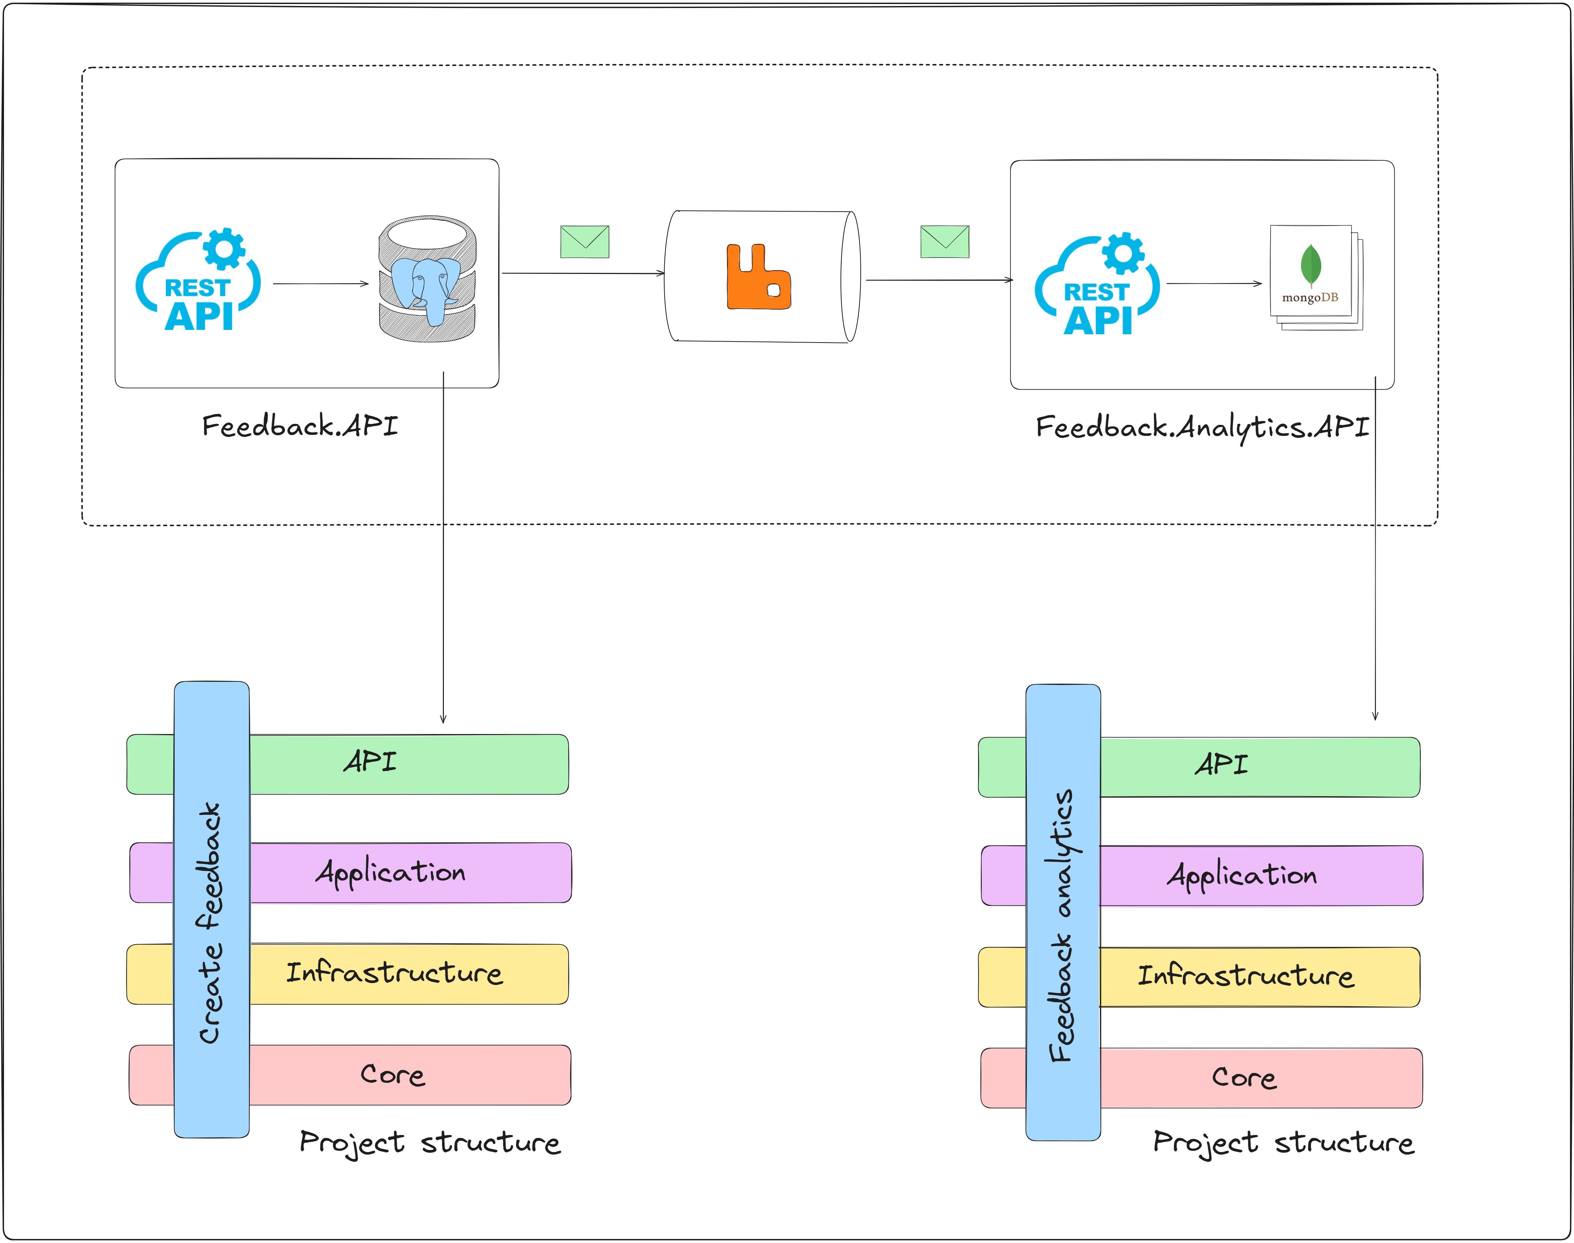Click the green envelope right of the queue

pyautogui.click(x=945, y=242)
